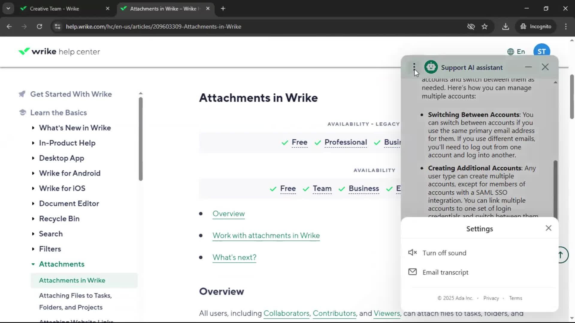Screen dimensions: 575x323
Task: Click the Wrike help center logo
Action: pyautogui.click(x=59, y=52)
